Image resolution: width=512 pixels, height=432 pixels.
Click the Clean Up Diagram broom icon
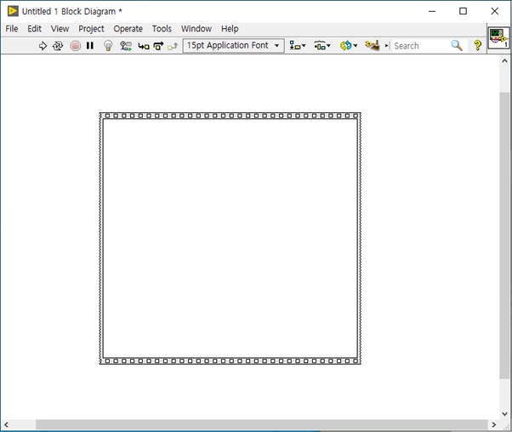373,45
